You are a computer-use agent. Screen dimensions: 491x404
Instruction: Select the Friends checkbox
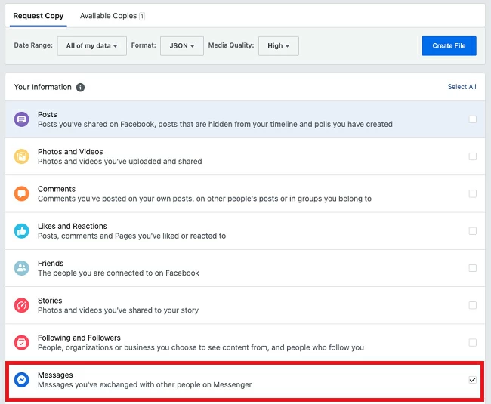[473, 268]
